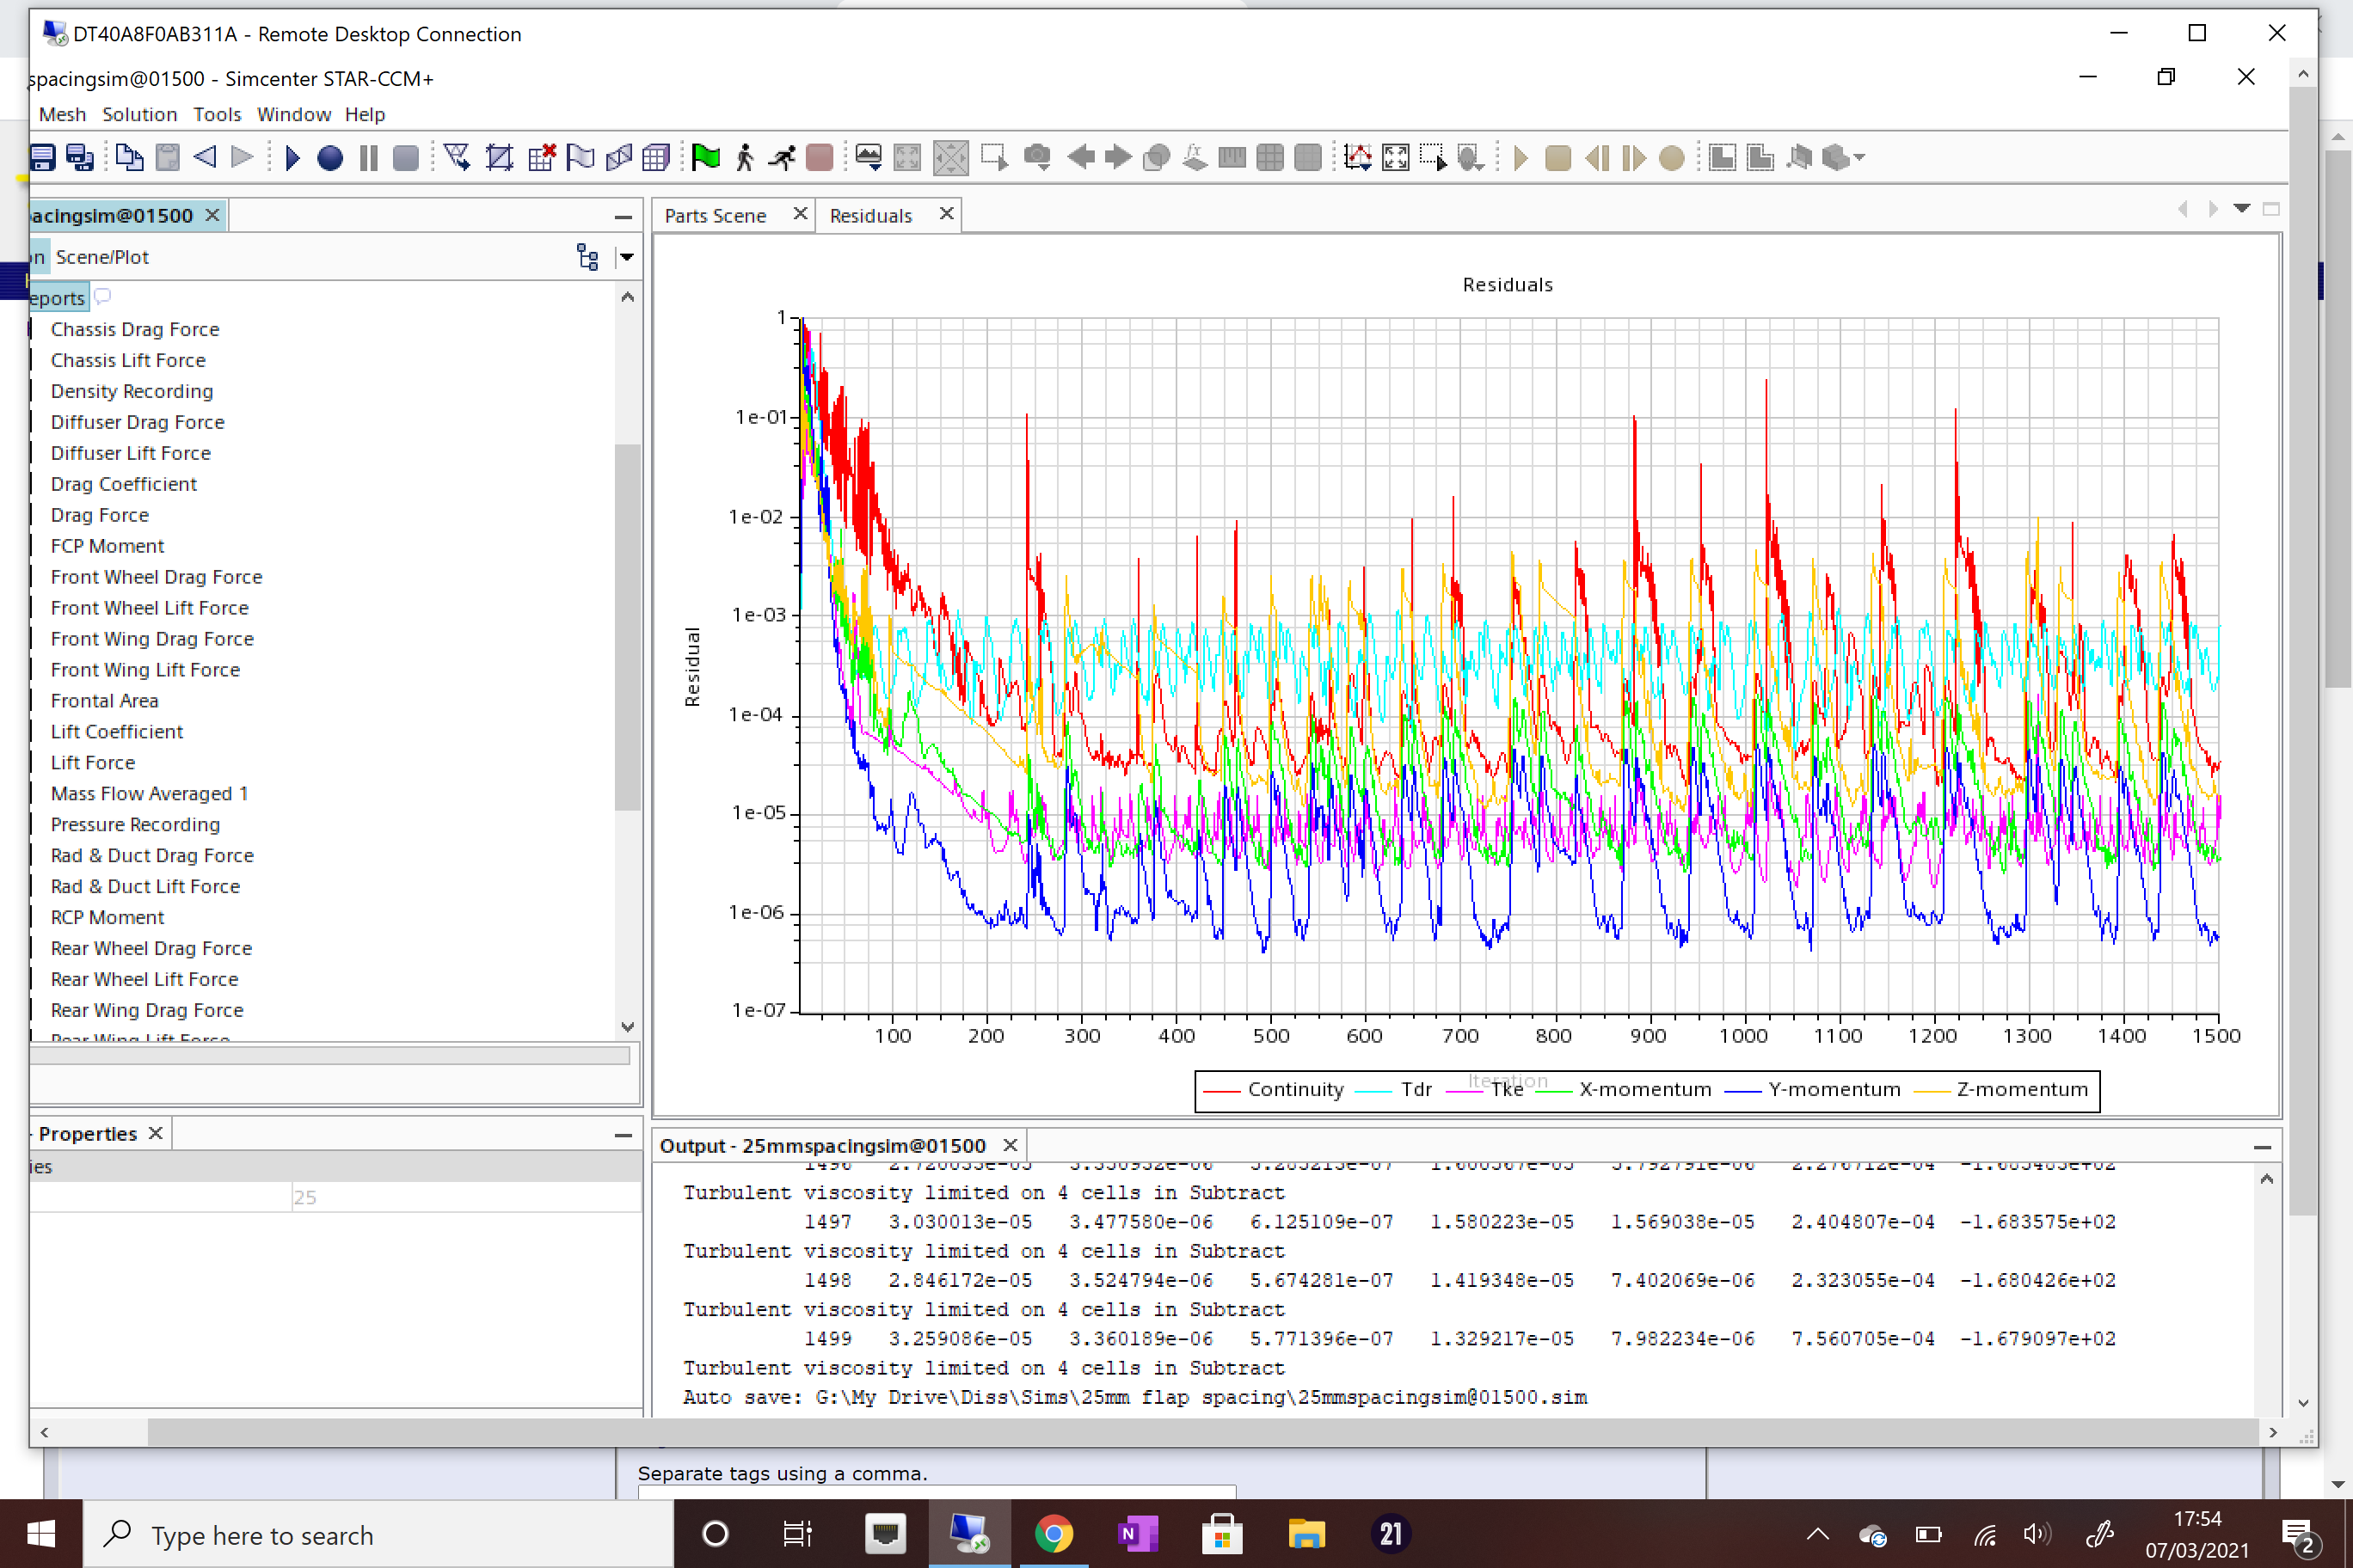Click the Run running-figure icon
The height and width of the screenshot is (1568, 2353).
(x=783, y=158)
